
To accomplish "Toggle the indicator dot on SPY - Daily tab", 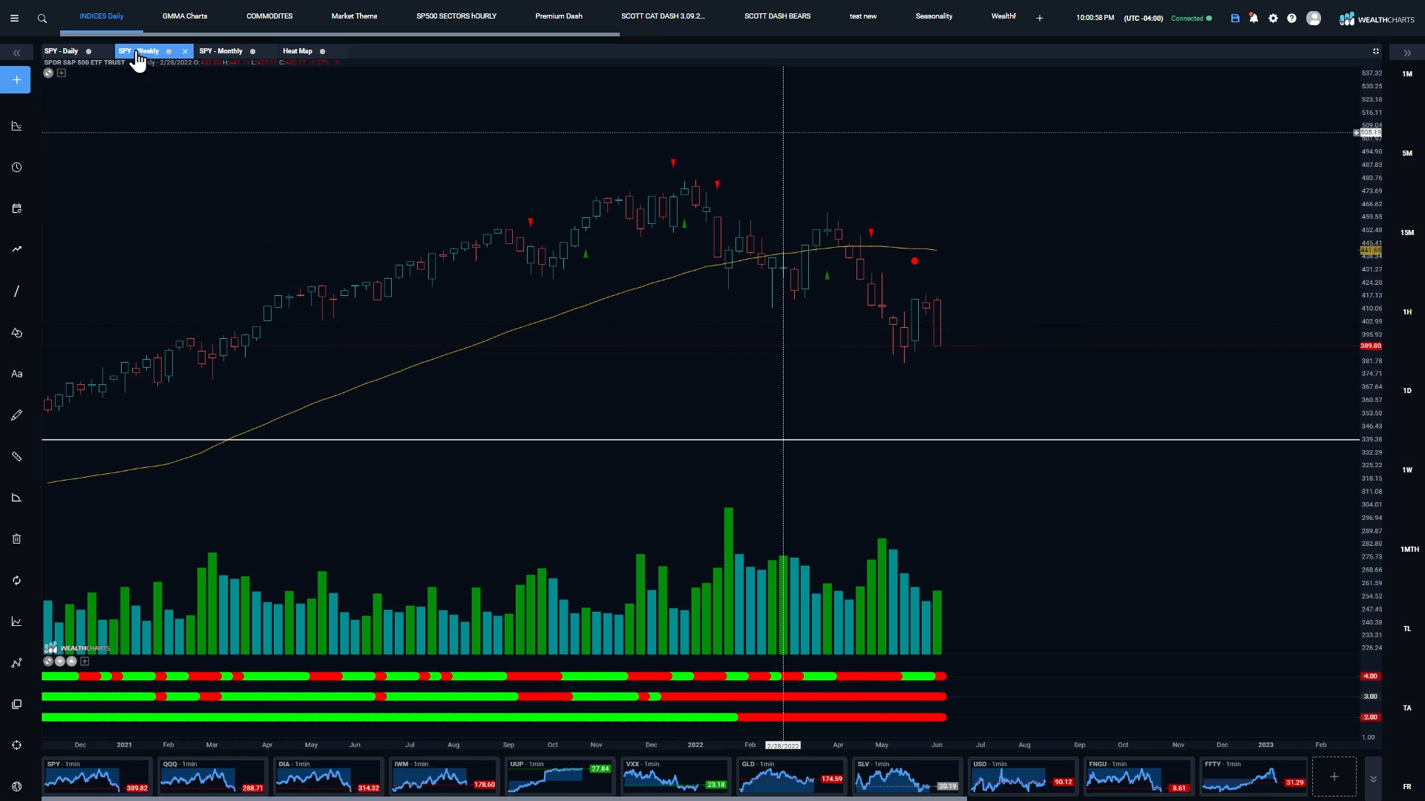I will pos(88,51).
